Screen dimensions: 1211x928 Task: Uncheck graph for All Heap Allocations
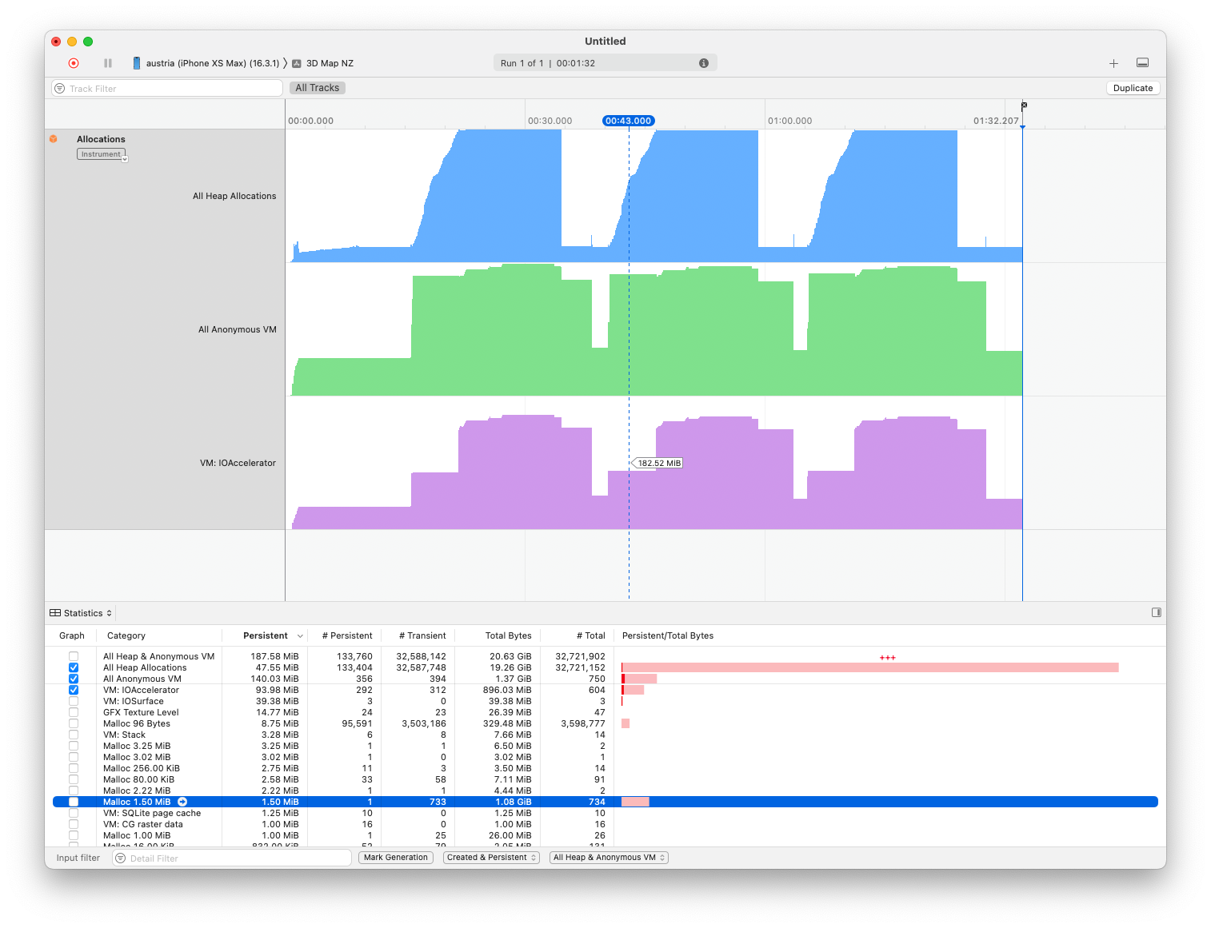(x=74, y=667)
